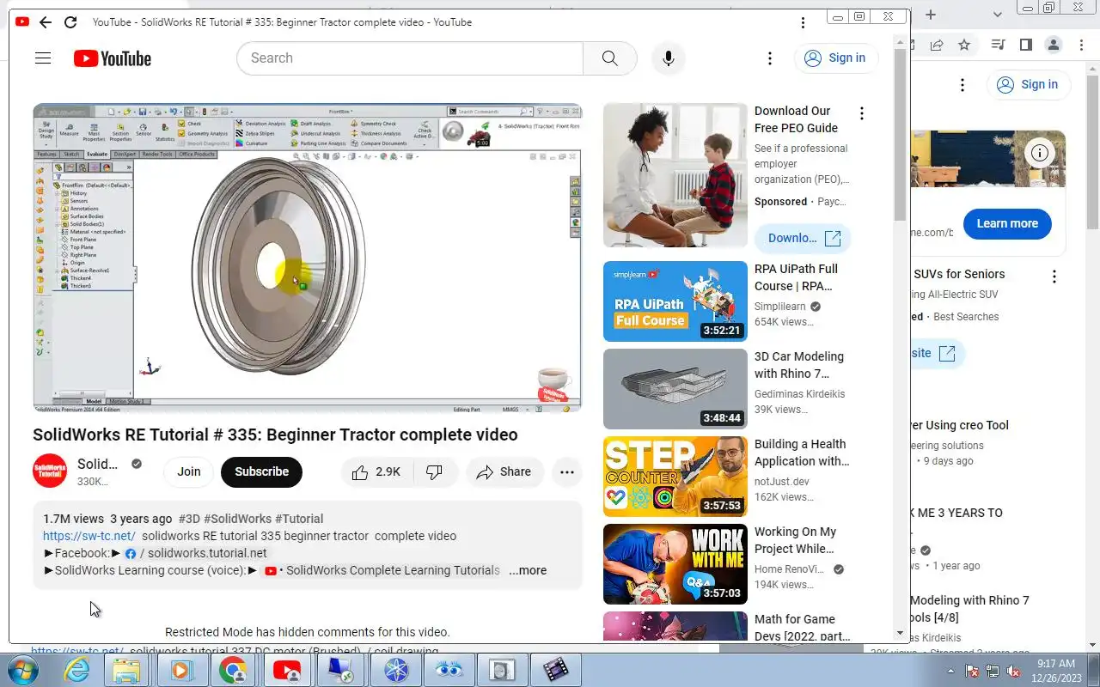
Task: Open the app menu in the YouTube title bar
Action: 803,22
